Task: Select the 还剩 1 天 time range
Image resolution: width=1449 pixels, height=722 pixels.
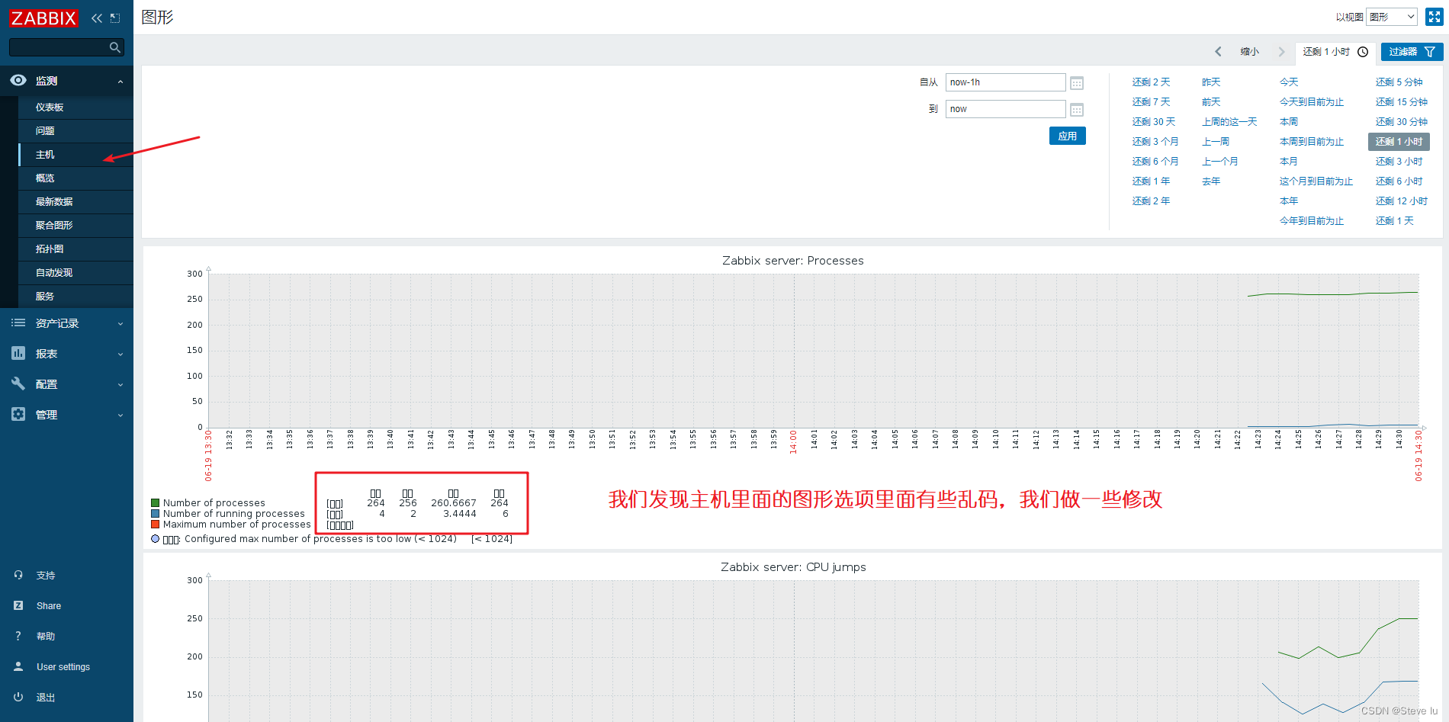Action: [x=1394, y=221]
